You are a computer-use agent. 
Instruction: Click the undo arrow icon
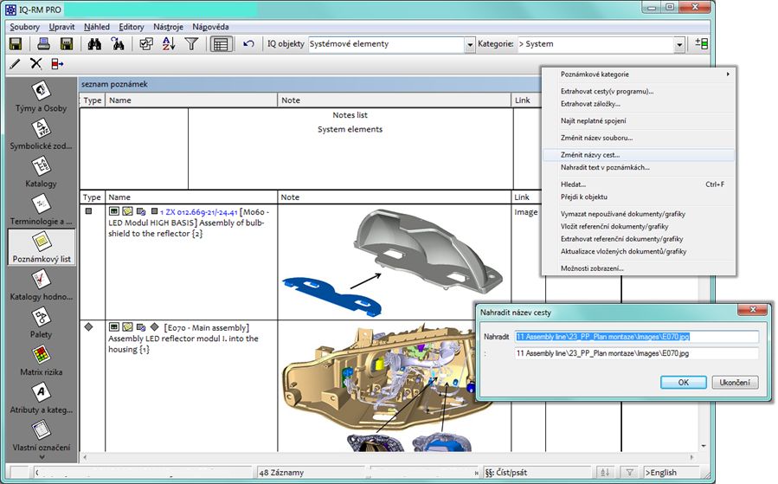click(x=248, y=44)
